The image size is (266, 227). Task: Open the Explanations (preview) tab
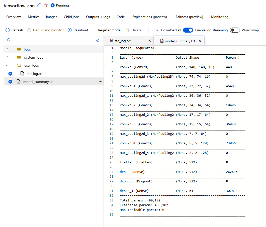149,17
